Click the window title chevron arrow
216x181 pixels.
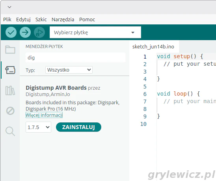9,7
